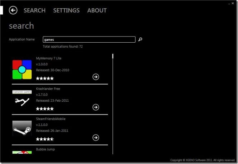Click the MyMemory 7 Lite title
This screenshot has height=164, width=238.
click(x=49, y=58)
